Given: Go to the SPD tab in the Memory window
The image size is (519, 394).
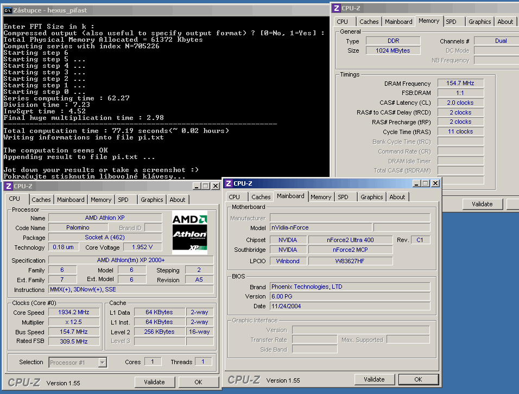Looking at the screenshot, I should click(x=451, y=22).
